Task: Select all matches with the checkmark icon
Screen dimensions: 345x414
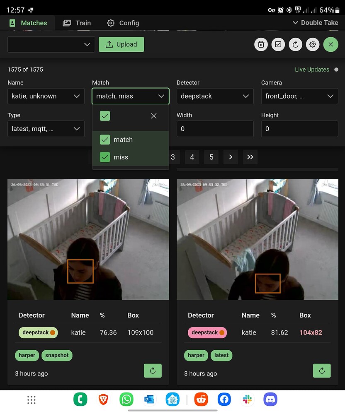Action: coord(278,44)
